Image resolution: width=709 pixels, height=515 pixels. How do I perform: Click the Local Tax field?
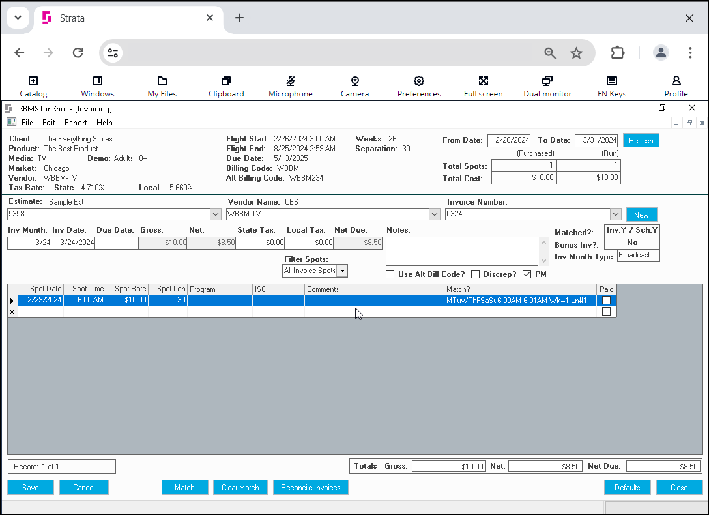[x=309, y=243]
